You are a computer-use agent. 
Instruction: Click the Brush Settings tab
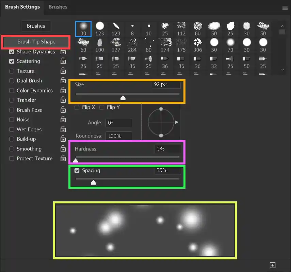22,6
